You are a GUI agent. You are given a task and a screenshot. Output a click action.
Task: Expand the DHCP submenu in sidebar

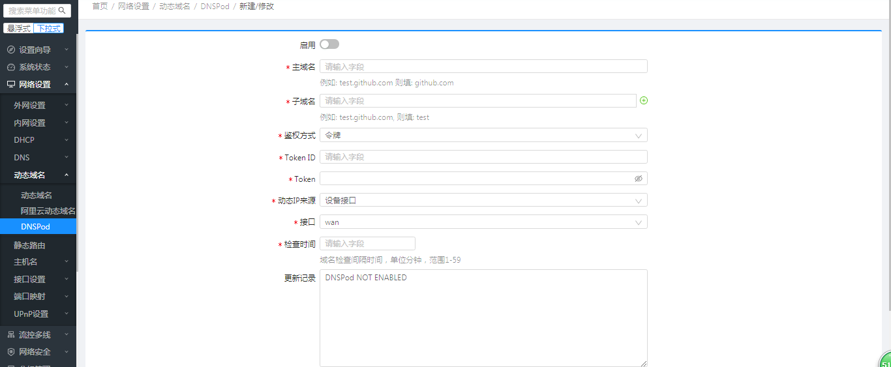[39, 140]
